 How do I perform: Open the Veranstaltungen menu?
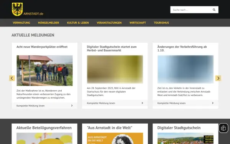109,23
